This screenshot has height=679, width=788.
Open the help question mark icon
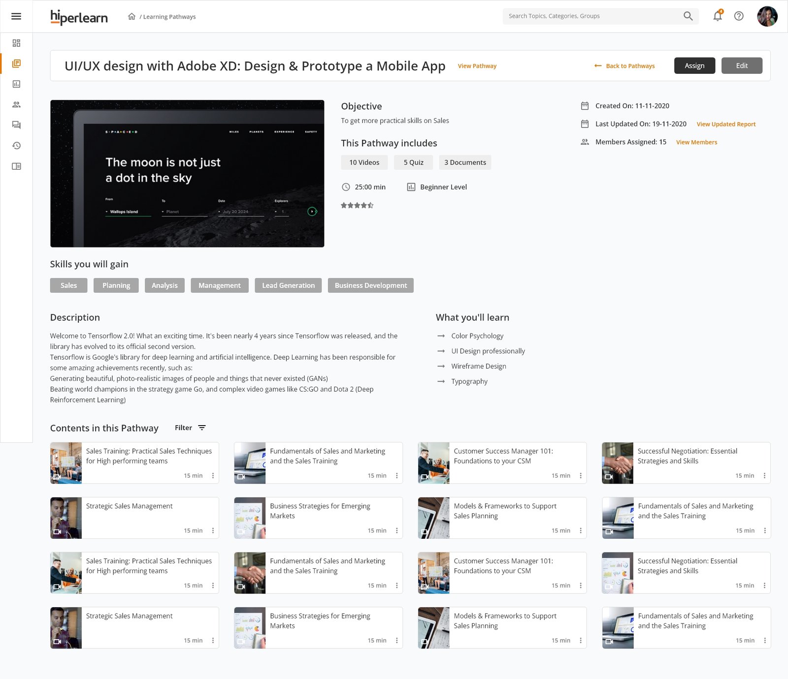pos(739,16)
